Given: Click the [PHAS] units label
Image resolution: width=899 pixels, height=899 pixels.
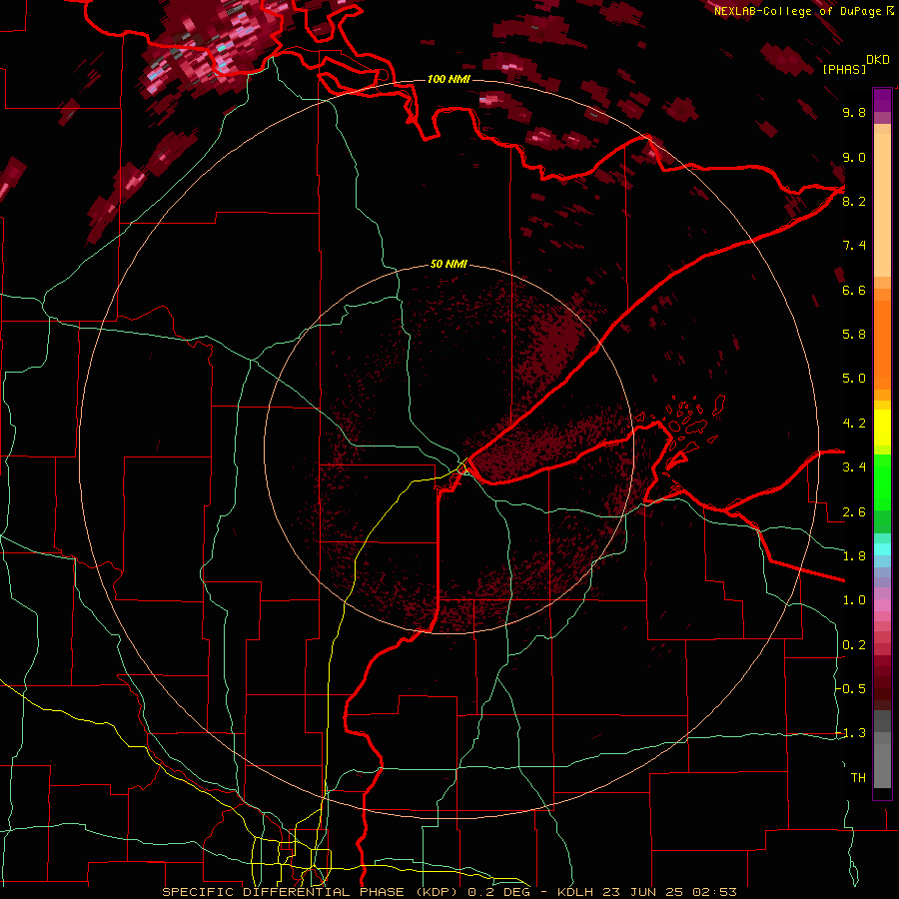Looking at the screenshot, I should coord(844,69).
